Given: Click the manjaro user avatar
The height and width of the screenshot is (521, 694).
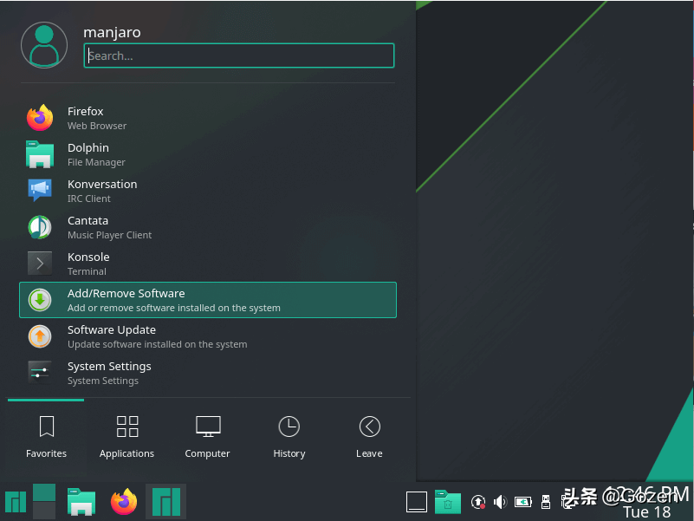Looking at the screenshot, I should (44, 45).
